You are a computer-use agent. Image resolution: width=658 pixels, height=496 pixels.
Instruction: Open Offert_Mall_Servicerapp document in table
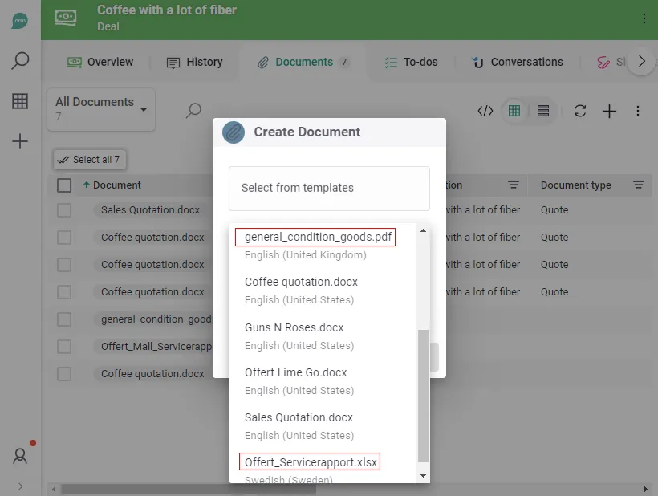156,346
